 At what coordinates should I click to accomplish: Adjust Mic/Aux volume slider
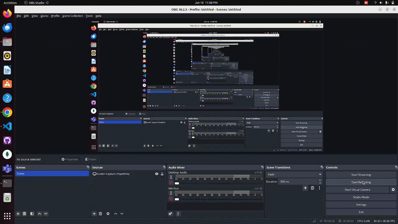coord(177,199)
